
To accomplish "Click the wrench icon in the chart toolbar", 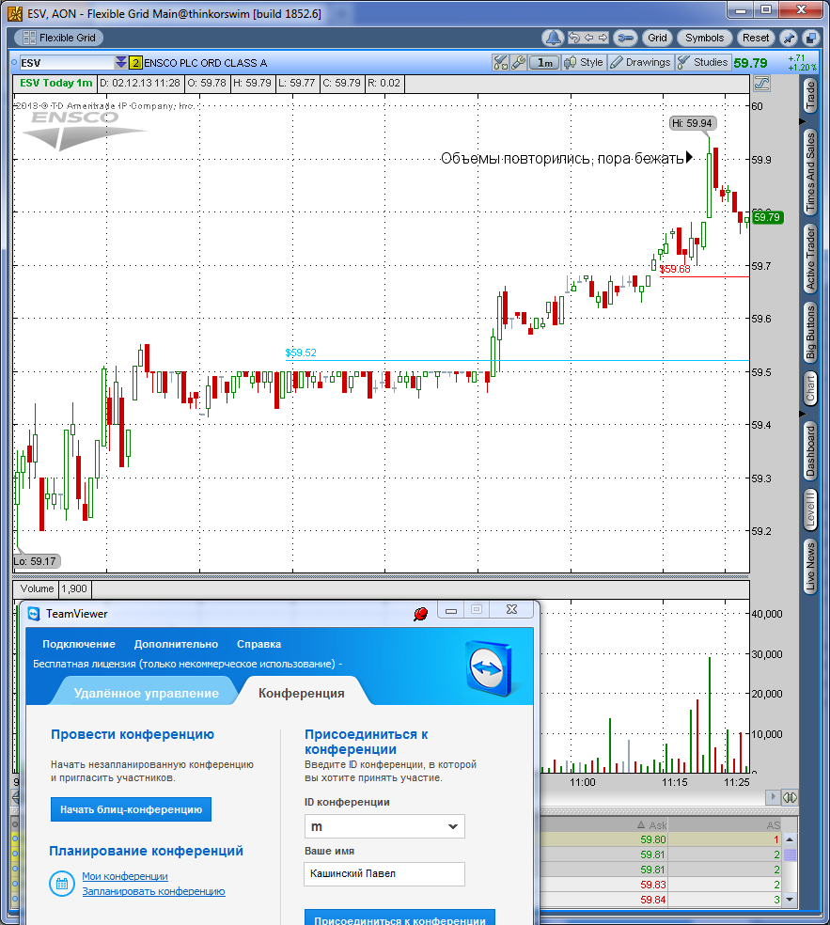I will coord(519,63).
